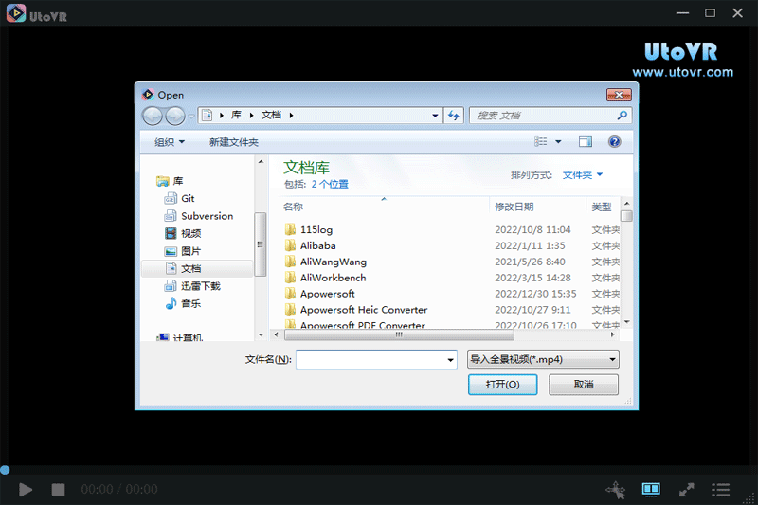Open the dialog Help question-mark icon
This screenshot has width=758, height=505.
coord(614,142)
